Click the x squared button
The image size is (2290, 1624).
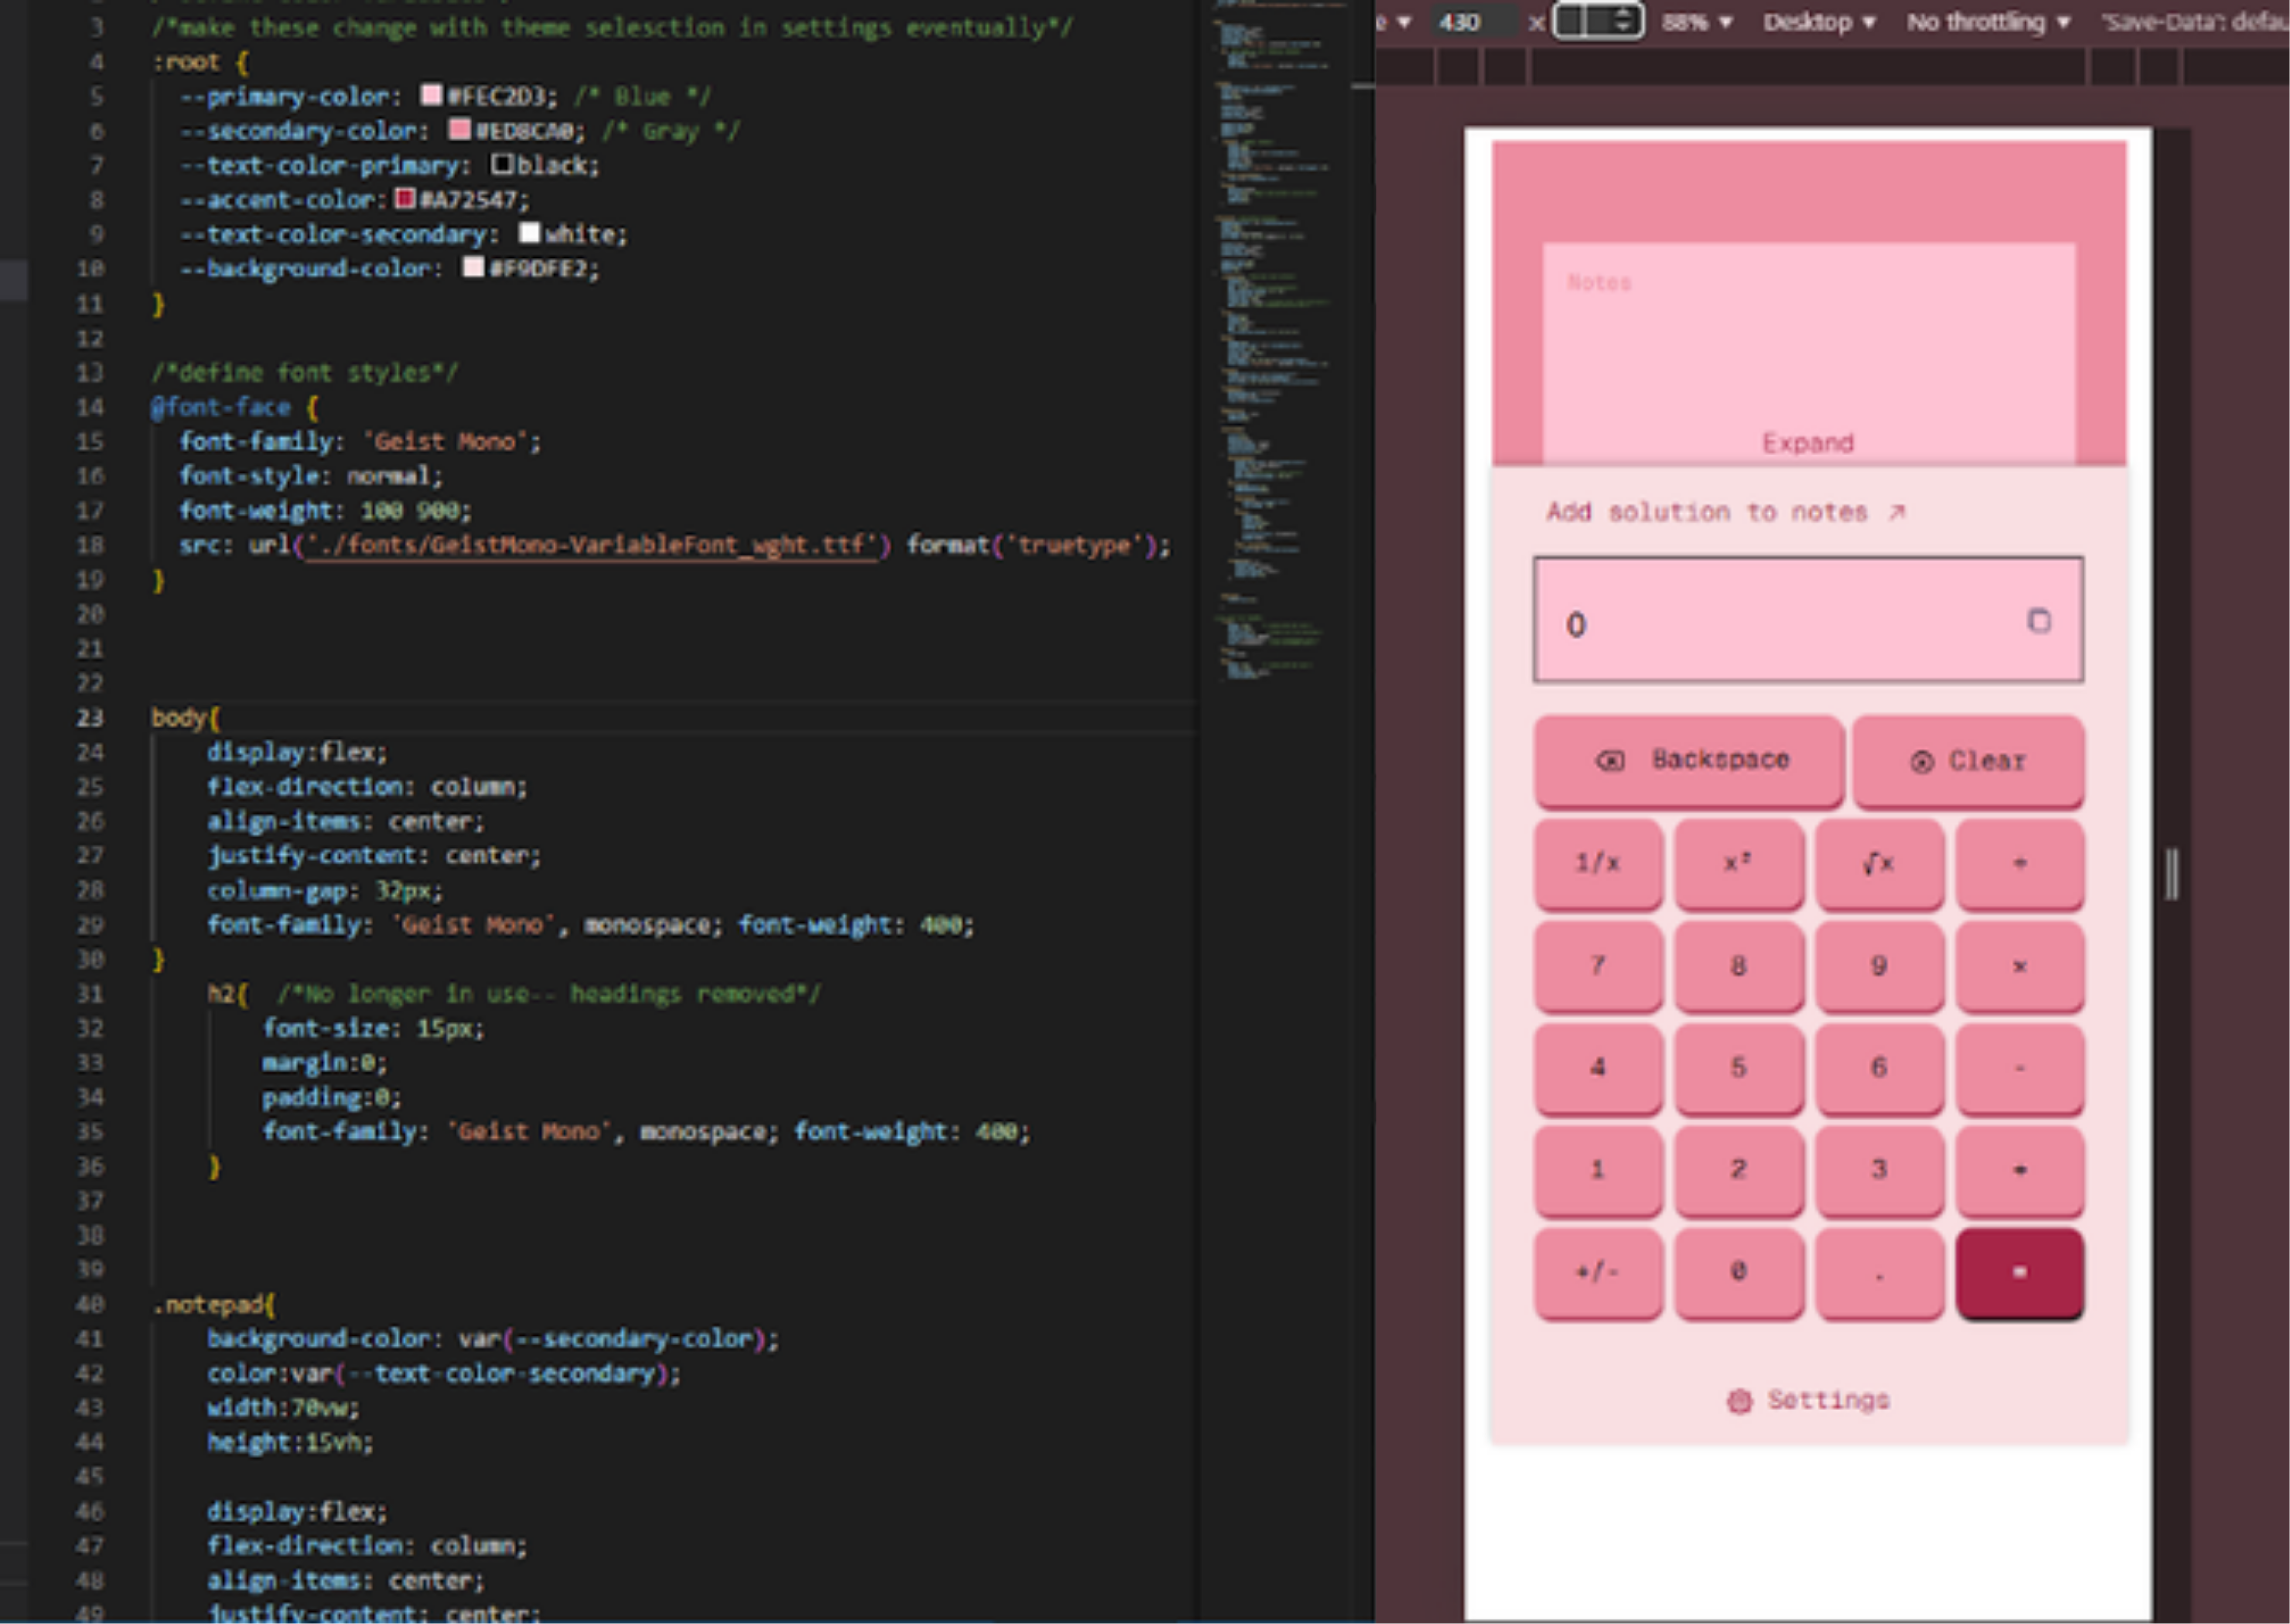[x=1738, y=862]
